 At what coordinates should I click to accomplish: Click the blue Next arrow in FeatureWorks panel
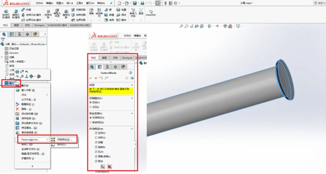click(x=132, y=78)
